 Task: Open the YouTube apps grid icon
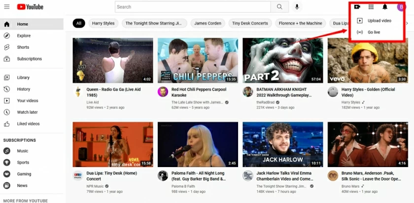[371, 7]
